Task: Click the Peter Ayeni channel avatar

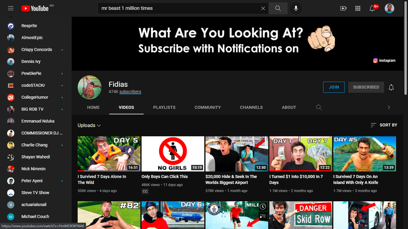Action: coord(11,181)
